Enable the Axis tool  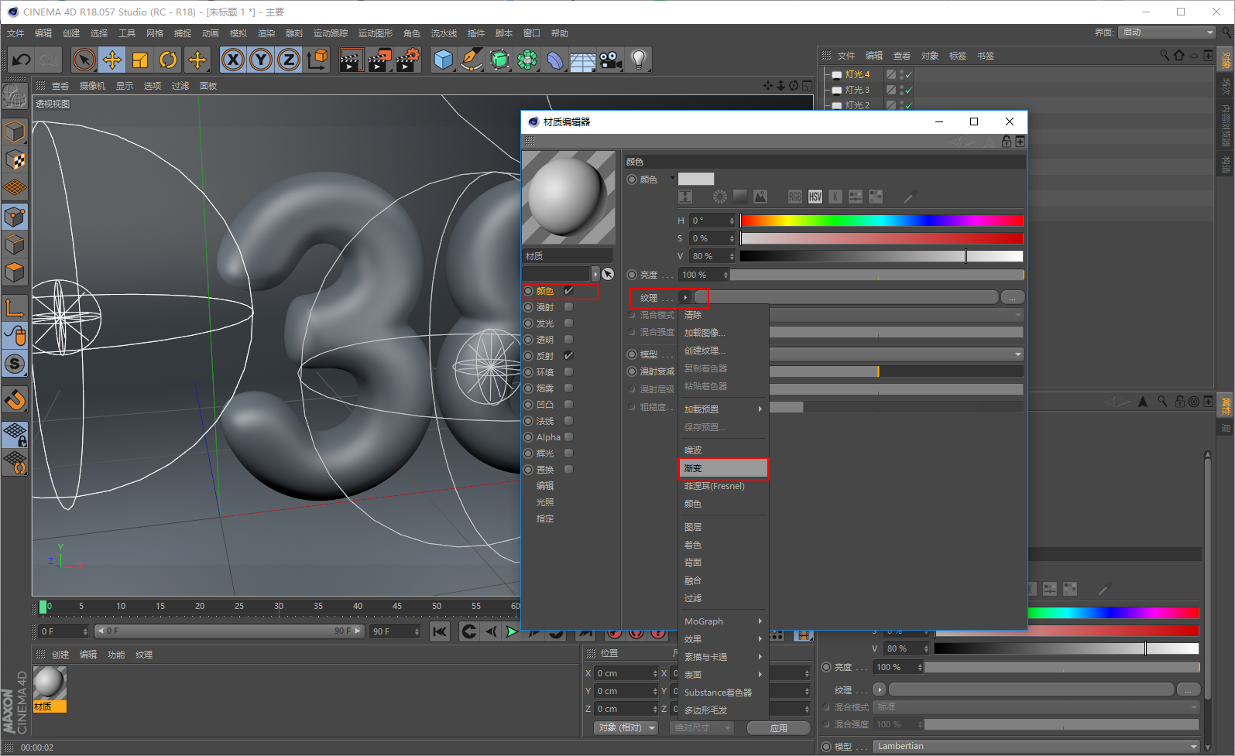point(15,308)
